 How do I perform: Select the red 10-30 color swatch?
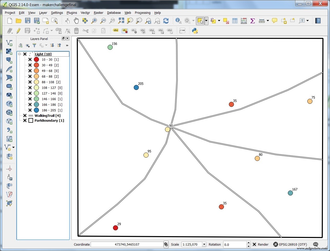click(36, 59)
